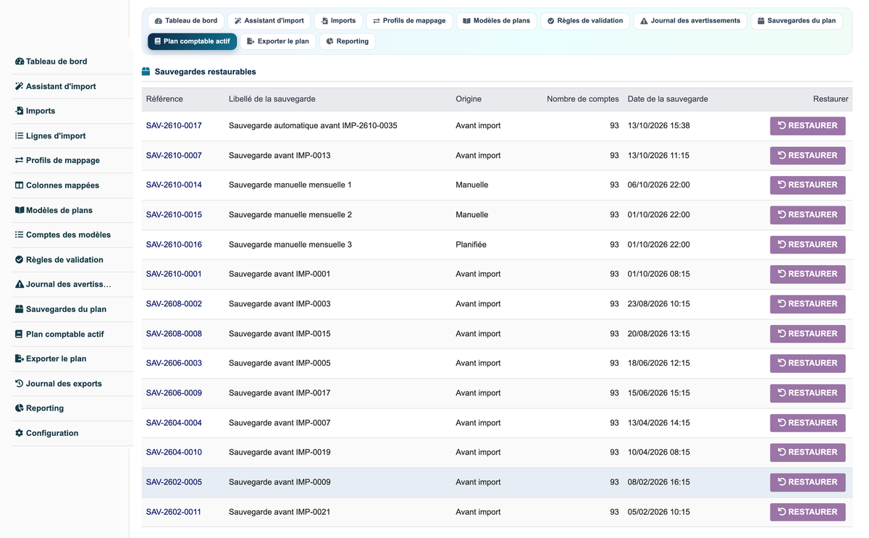Image resolution: width=869 pixels, height=538 pixels.
Task: Open the Règles de validation top tab
Action: (585, 21)
